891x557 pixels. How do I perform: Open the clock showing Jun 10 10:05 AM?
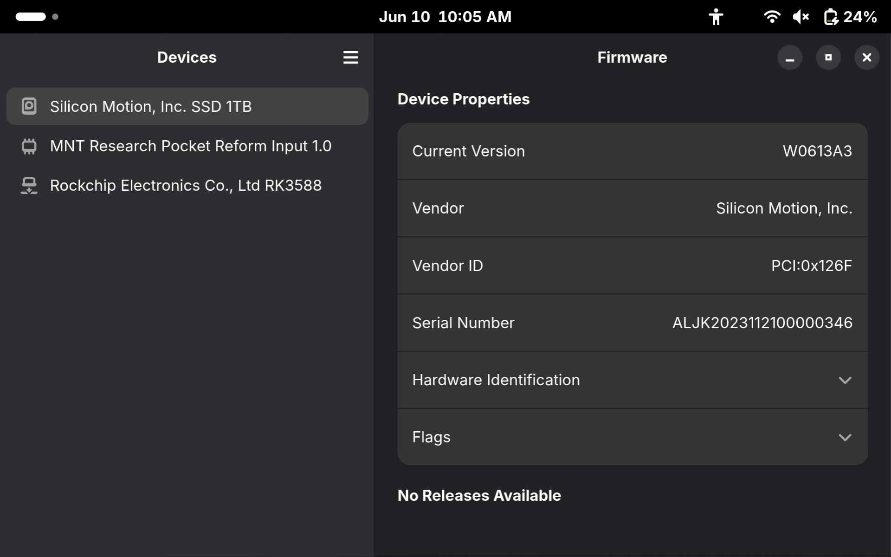445,17
